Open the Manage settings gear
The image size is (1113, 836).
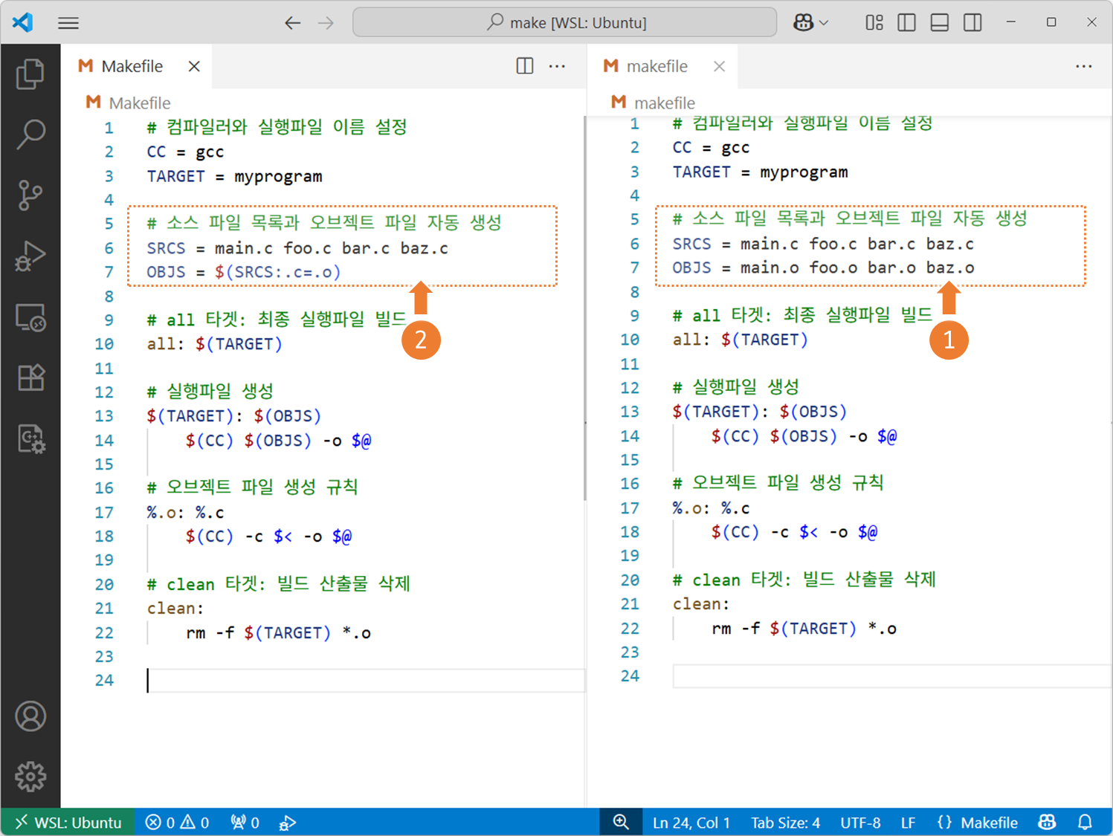coord(30,777)
